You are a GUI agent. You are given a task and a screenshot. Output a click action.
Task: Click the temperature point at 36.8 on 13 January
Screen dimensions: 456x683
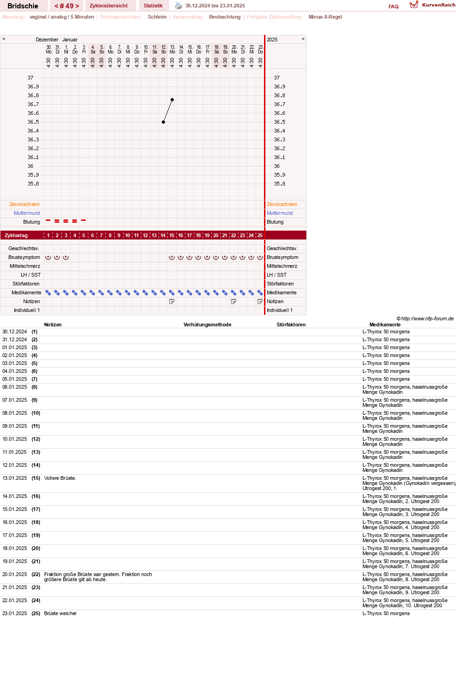click(172, 99)
